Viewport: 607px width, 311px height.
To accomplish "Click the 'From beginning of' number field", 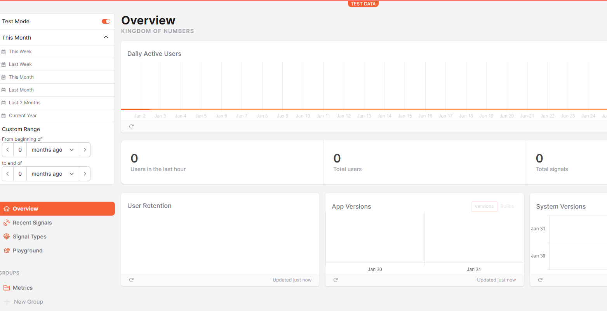I will (20, 150).
